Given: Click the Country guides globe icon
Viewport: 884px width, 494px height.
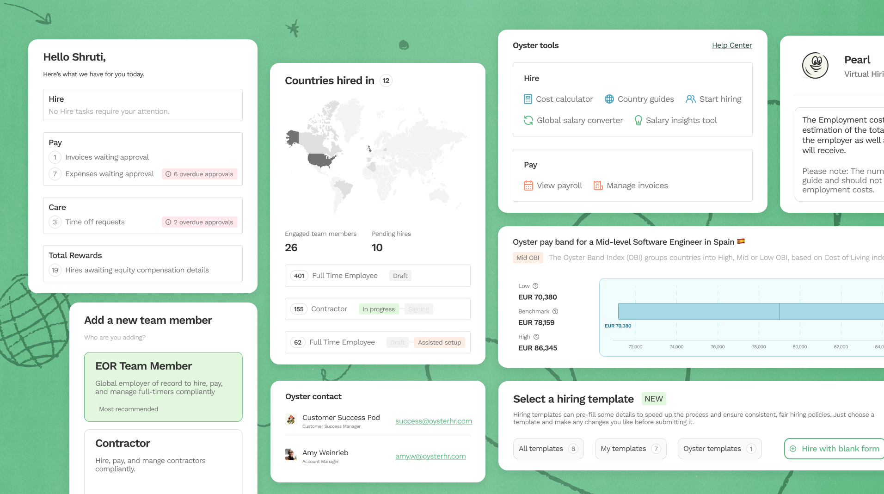Looking at the screenshot, I should coord(609,99).
